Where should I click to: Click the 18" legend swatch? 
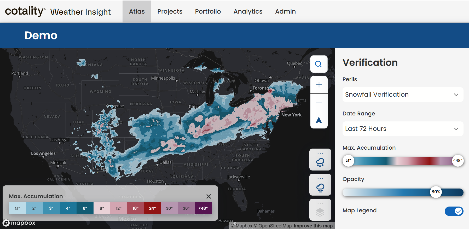tap(136, 208)
